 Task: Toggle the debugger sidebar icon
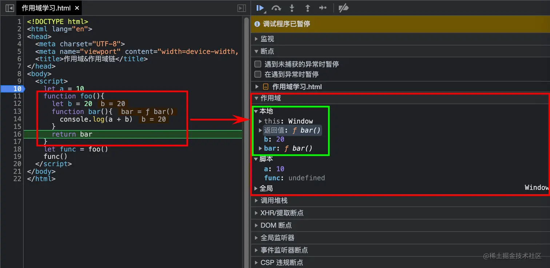click(x=242, y=8)
